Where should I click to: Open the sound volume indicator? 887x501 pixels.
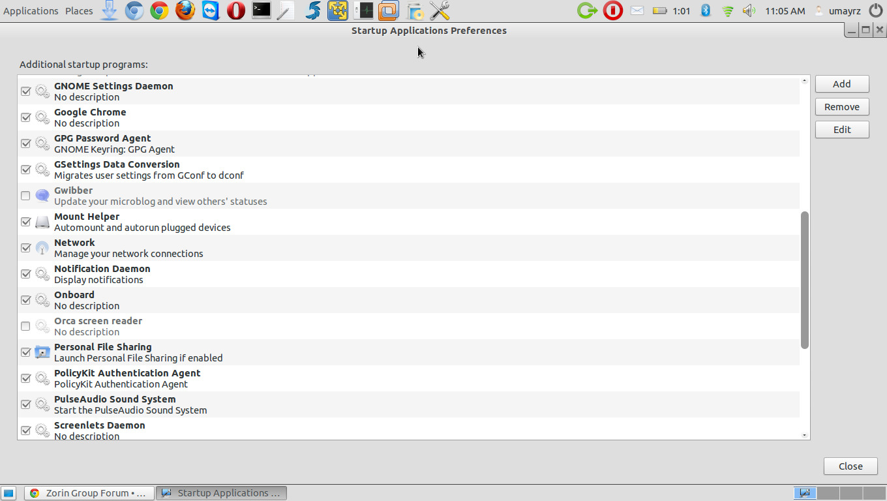click(x=749, y=10)
